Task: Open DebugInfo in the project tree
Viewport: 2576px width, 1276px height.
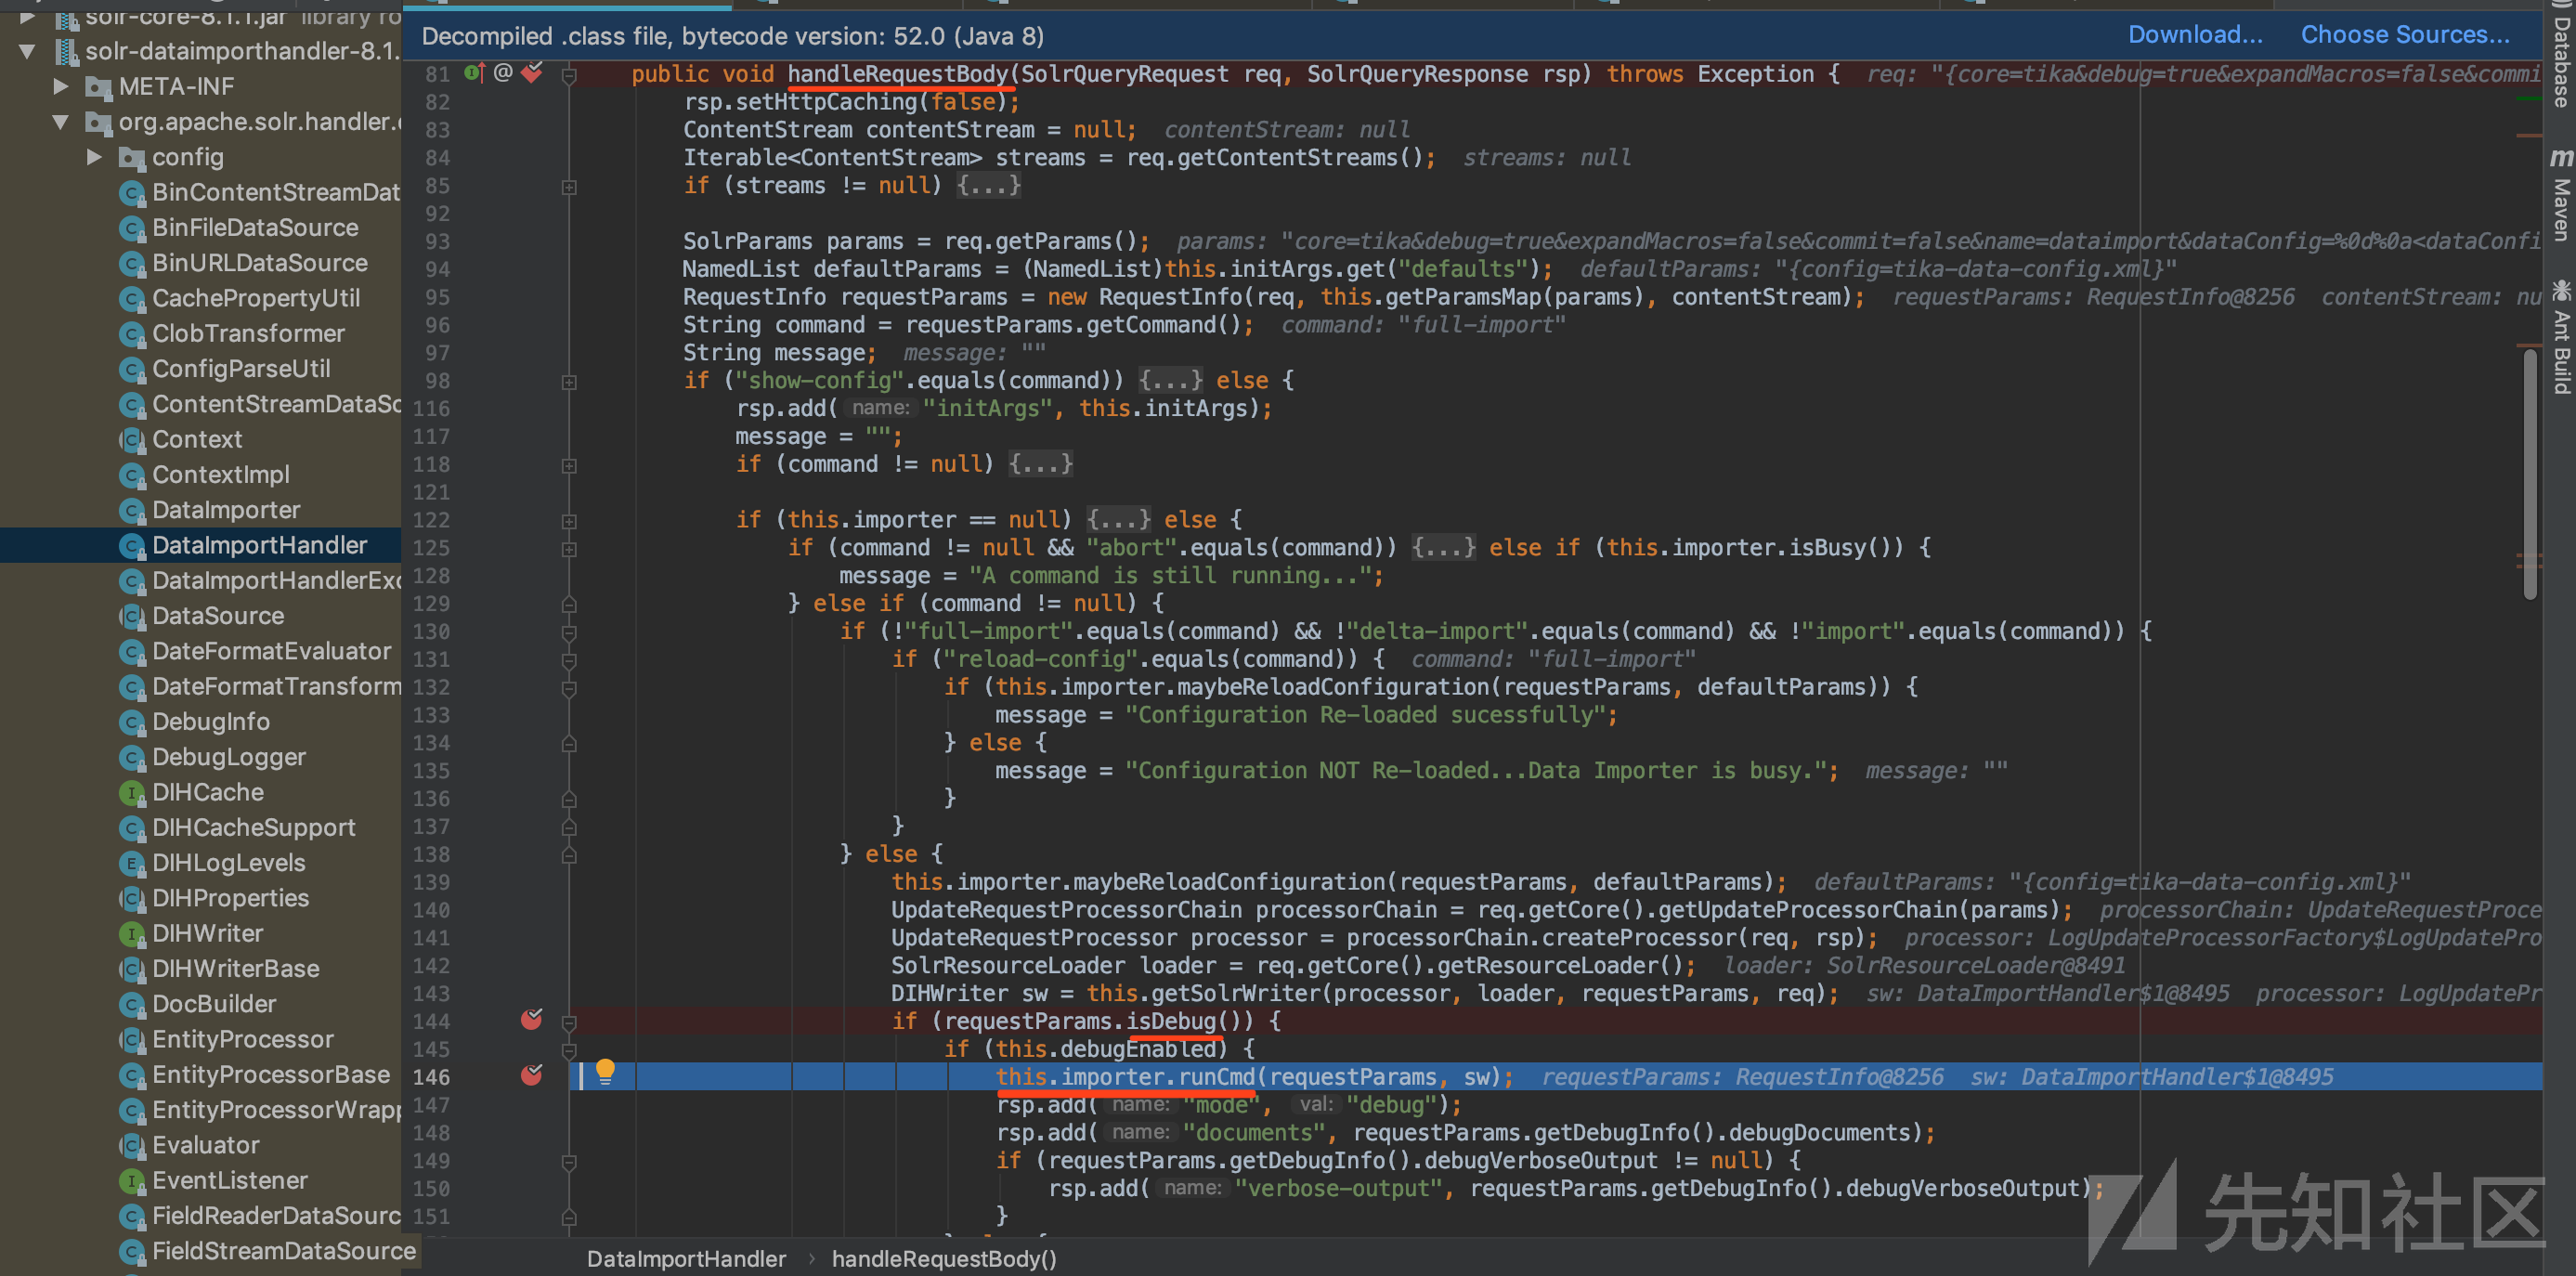Action: pos(211,721)
